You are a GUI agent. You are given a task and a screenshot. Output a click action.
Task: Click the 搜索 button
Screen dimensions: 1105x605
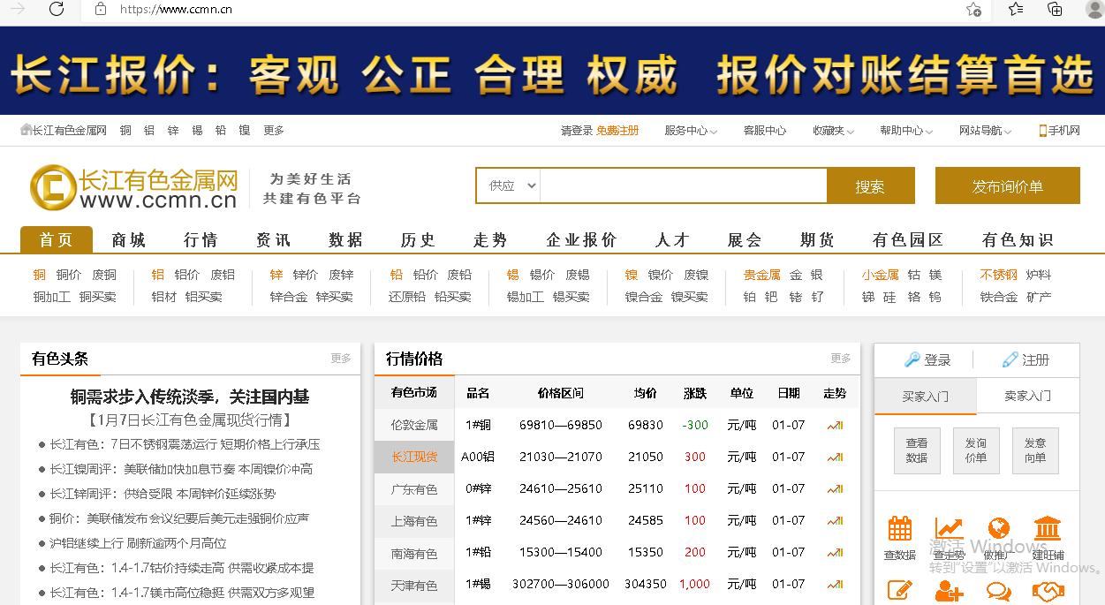(870, 185)
